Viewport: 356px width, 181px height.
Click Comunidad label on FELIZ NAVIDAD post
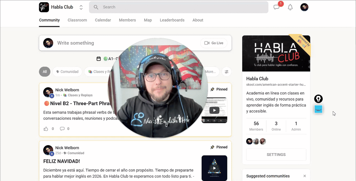pos(74,153)
